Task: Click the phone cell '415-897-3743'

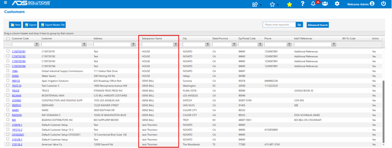Action: 272,145
